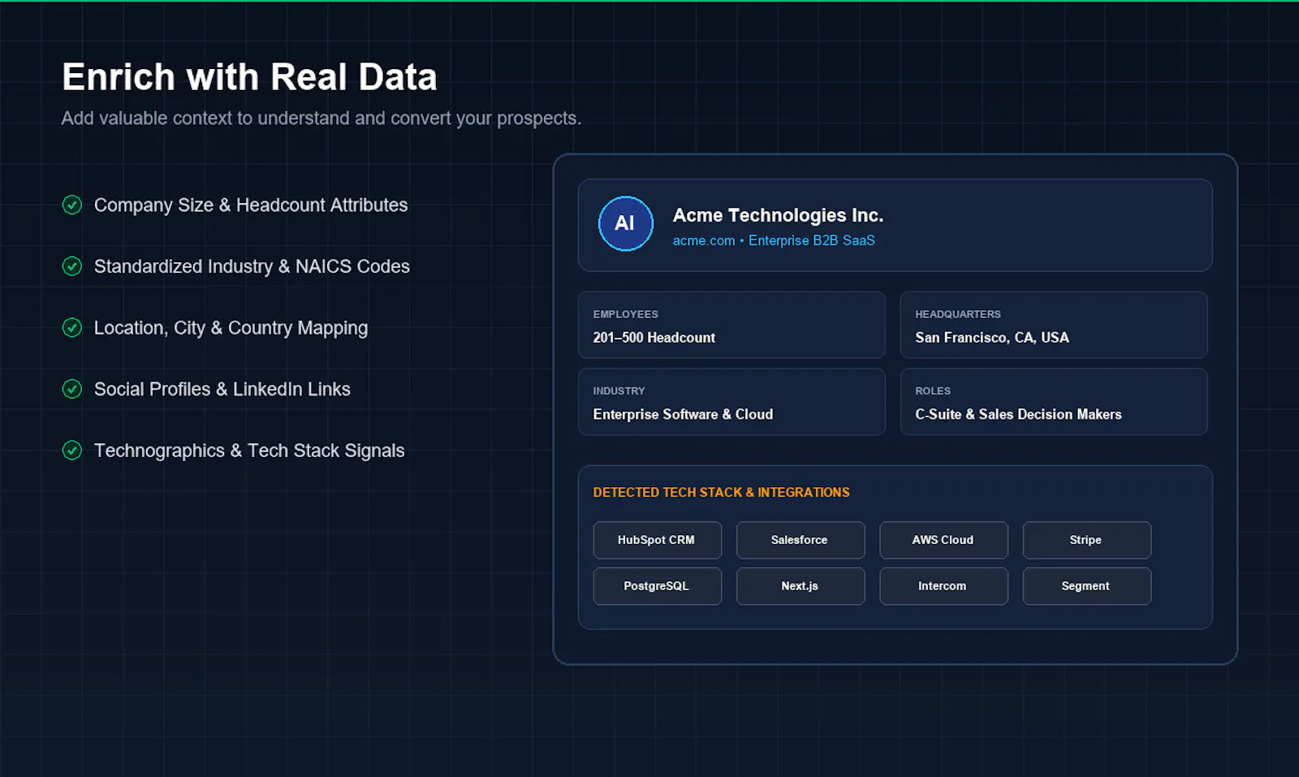Select the AWS Cloud tech tag

(943, 540)
